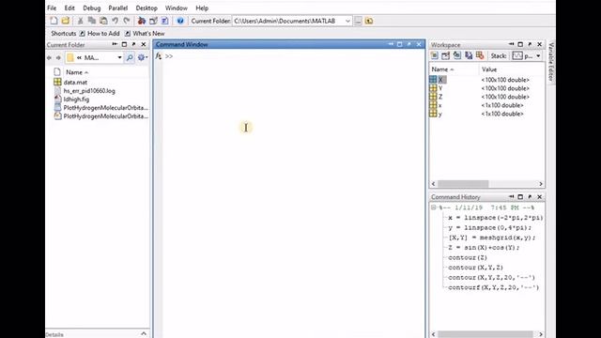
Task: Expand the Details panel chevron
Action: click(144, 334)
